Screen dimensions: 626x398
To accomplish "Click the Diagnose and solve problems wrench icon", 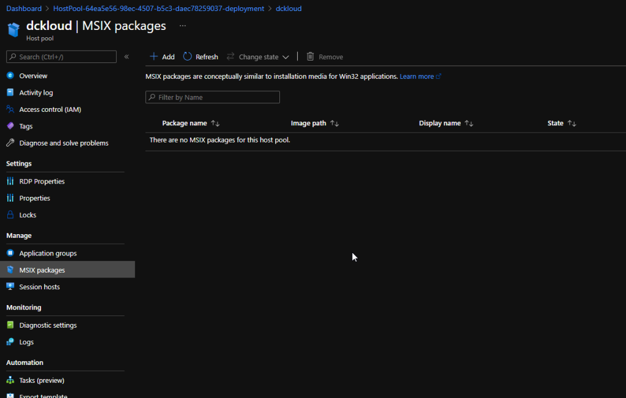I will [10, 142].
